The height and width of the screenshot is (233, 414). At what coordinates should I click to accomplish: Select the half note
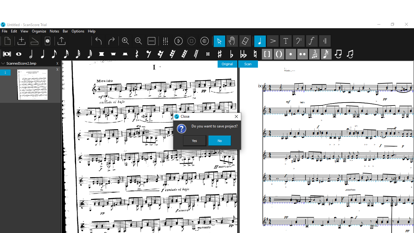31,54
